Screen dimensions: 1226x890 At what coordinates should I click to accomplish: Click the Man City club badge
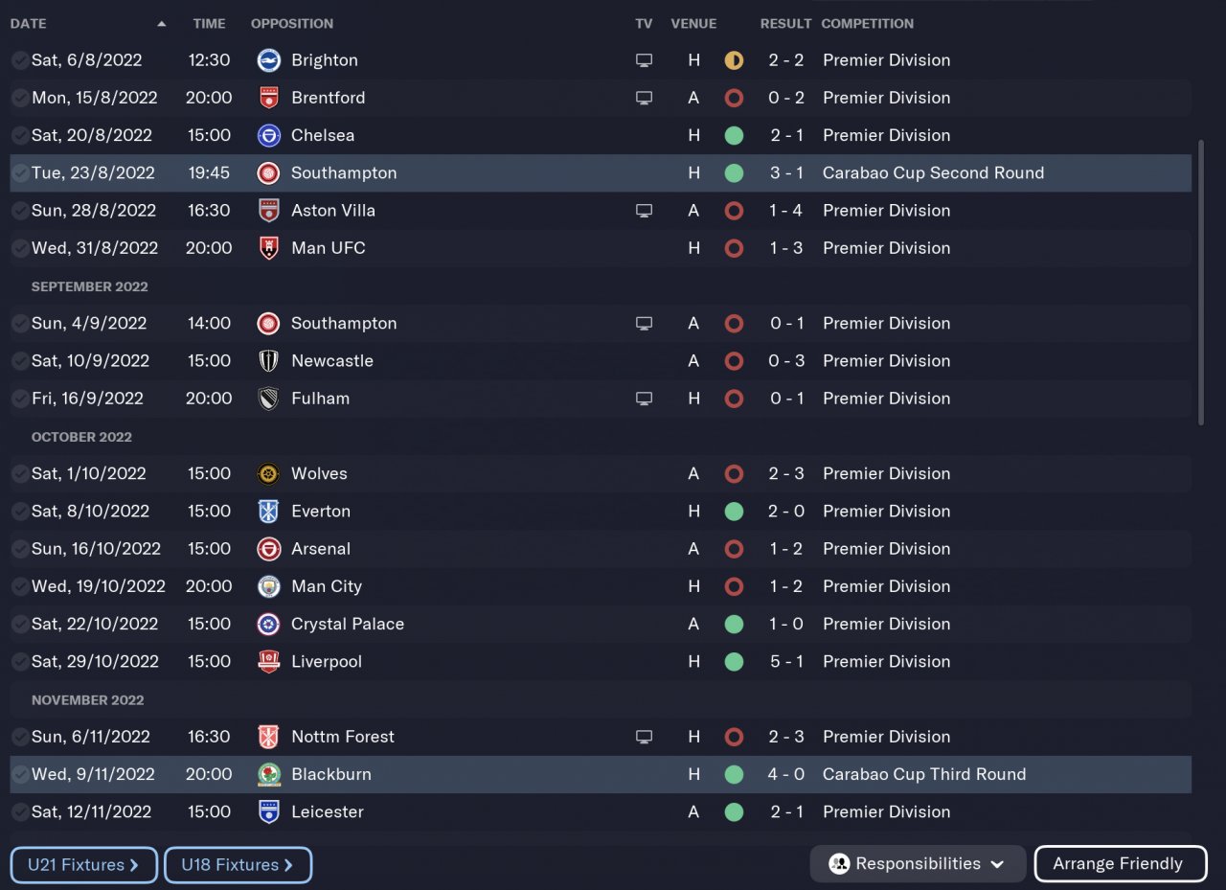pos(269,586)
